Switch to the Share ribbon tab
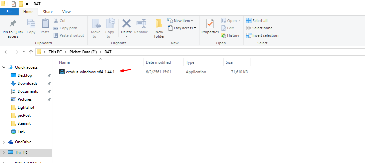Screen dimensions: 365x163 point(48,12)
